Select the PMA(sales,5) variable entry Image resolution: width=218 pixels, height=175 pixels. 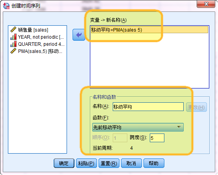pos(40,51)
